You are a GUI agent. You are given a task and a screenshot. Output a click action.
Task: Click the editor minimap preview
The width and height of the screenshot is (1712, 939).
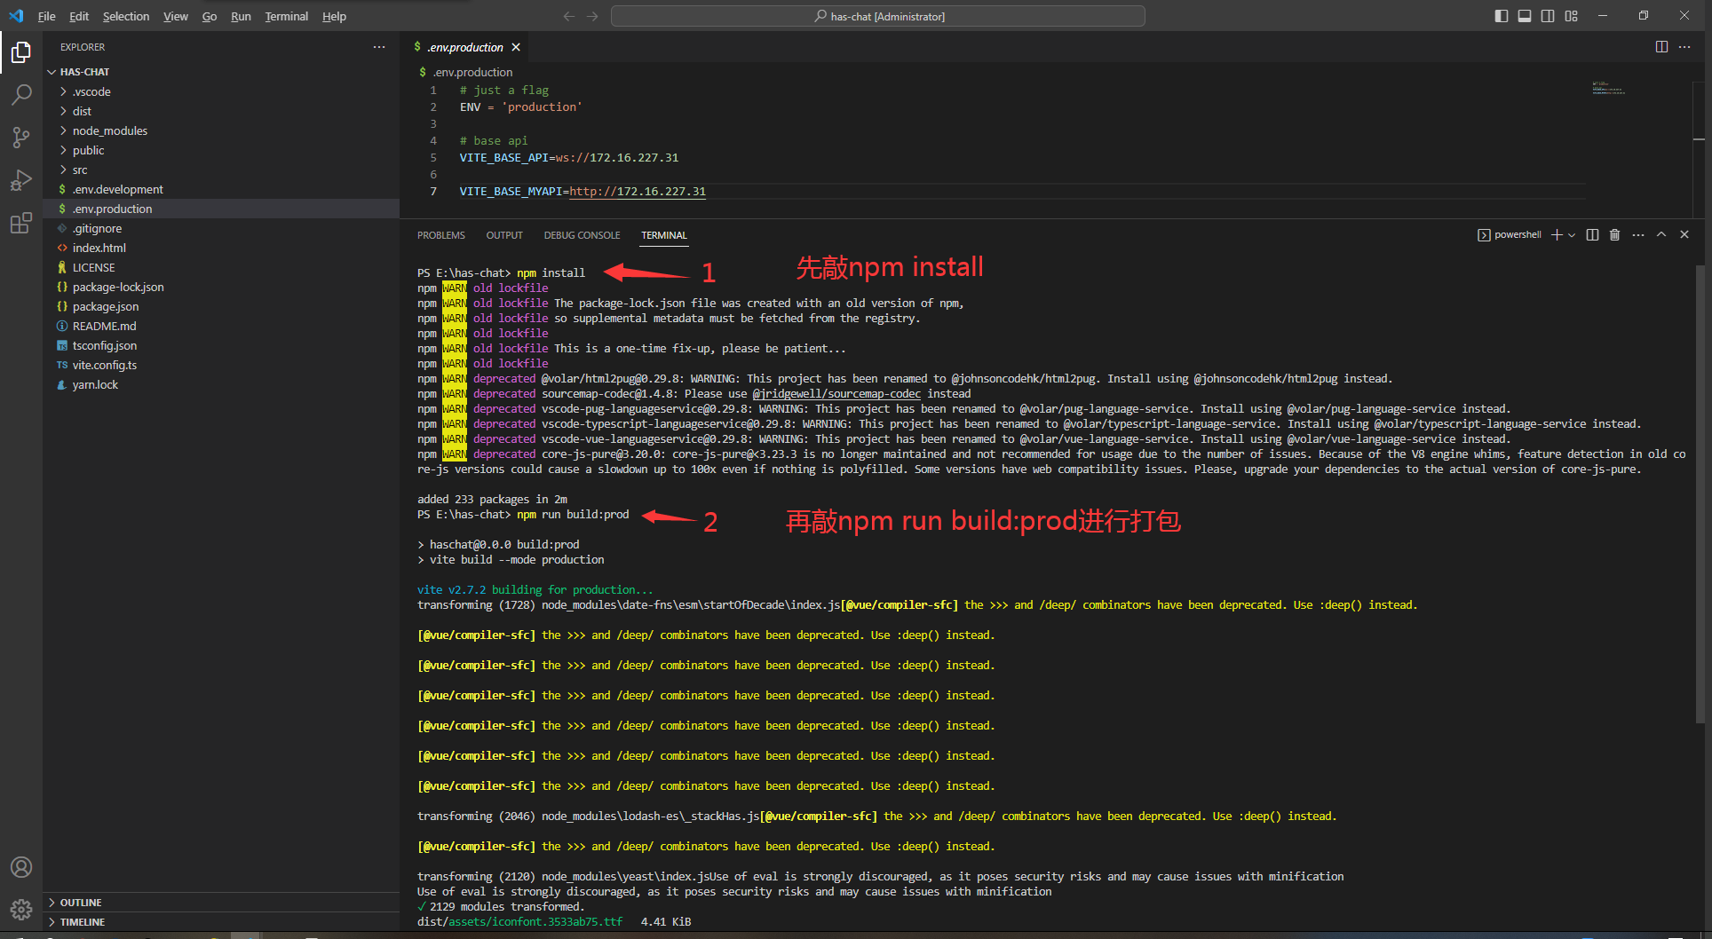[1608, 89]
